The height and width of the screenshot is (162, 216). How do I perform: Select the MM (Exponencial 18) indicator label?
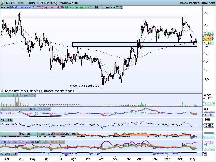50,8
